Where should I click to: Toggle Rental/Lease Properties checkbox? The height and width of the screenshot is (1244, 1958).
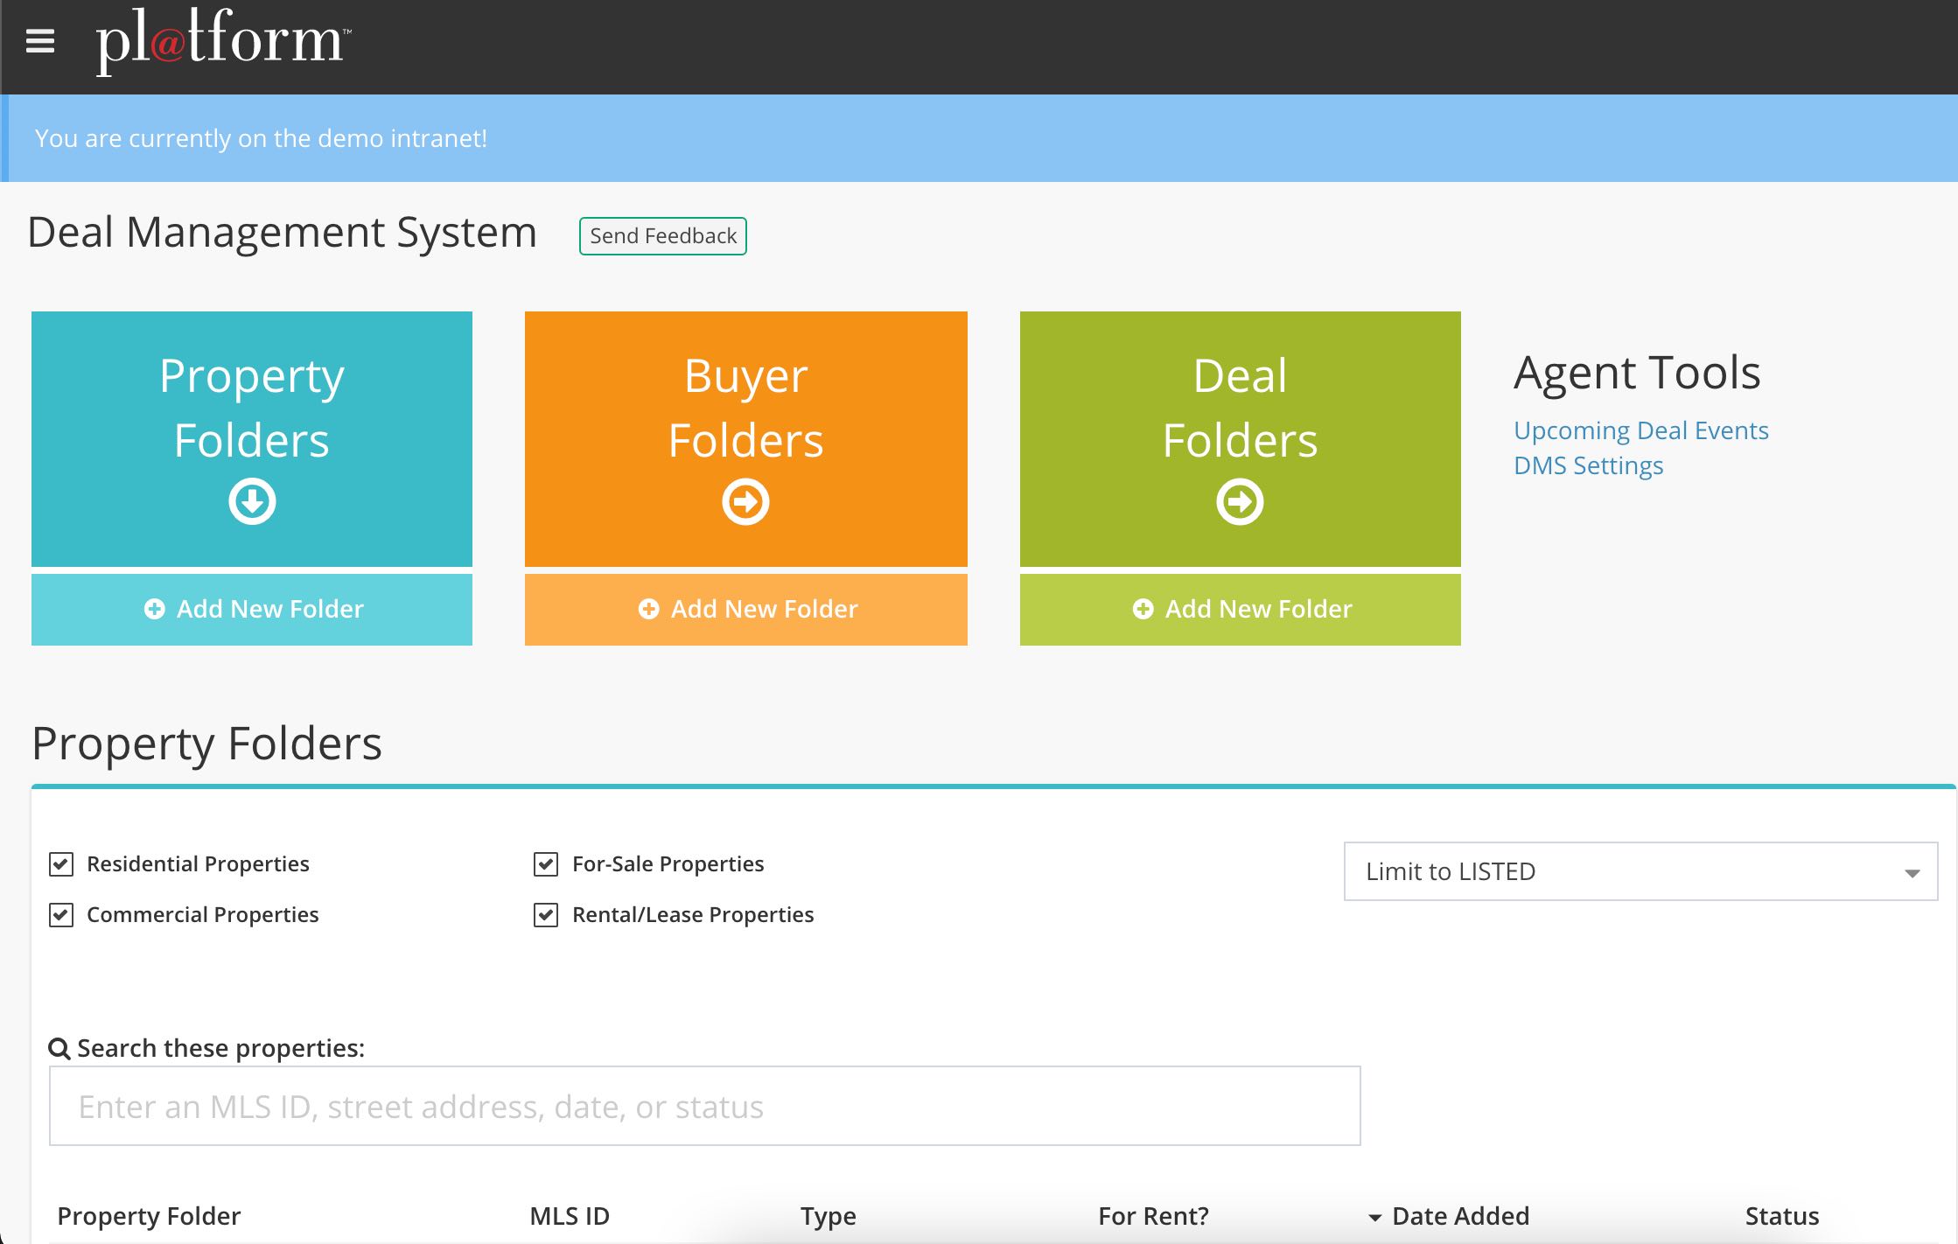pos(546,915)
